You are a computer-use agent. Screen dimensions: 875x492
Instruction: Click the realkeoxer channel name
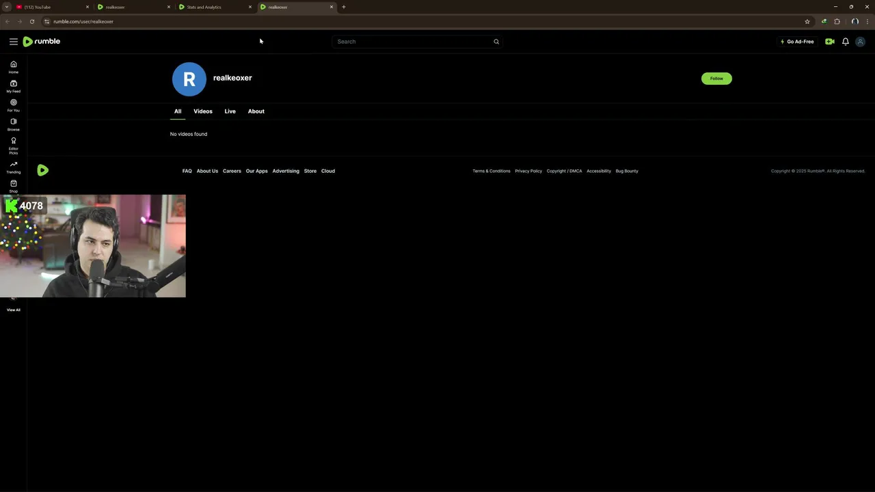click(x=232, y=78)
